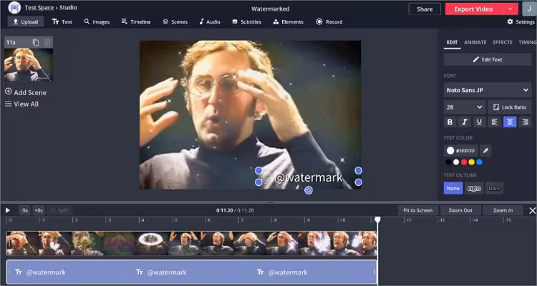
Task: Align text left
Action: 495,122
